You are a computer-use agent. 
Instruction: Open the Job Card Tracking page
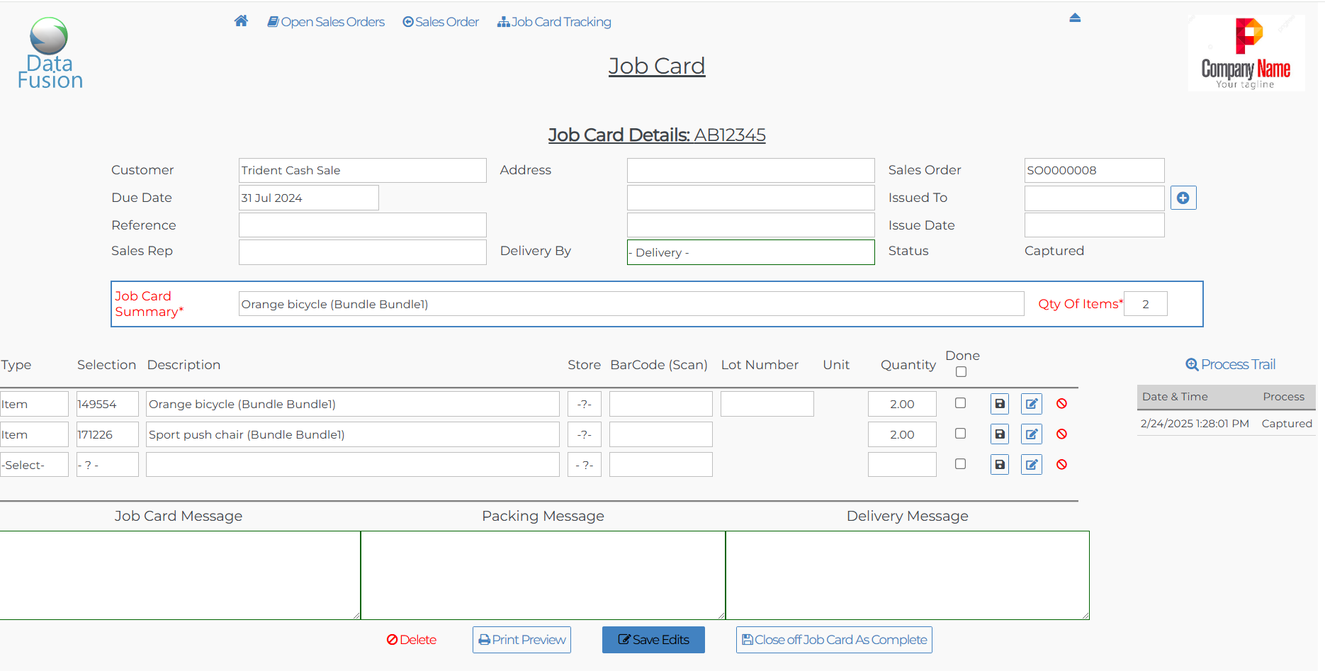pos(554,22)
